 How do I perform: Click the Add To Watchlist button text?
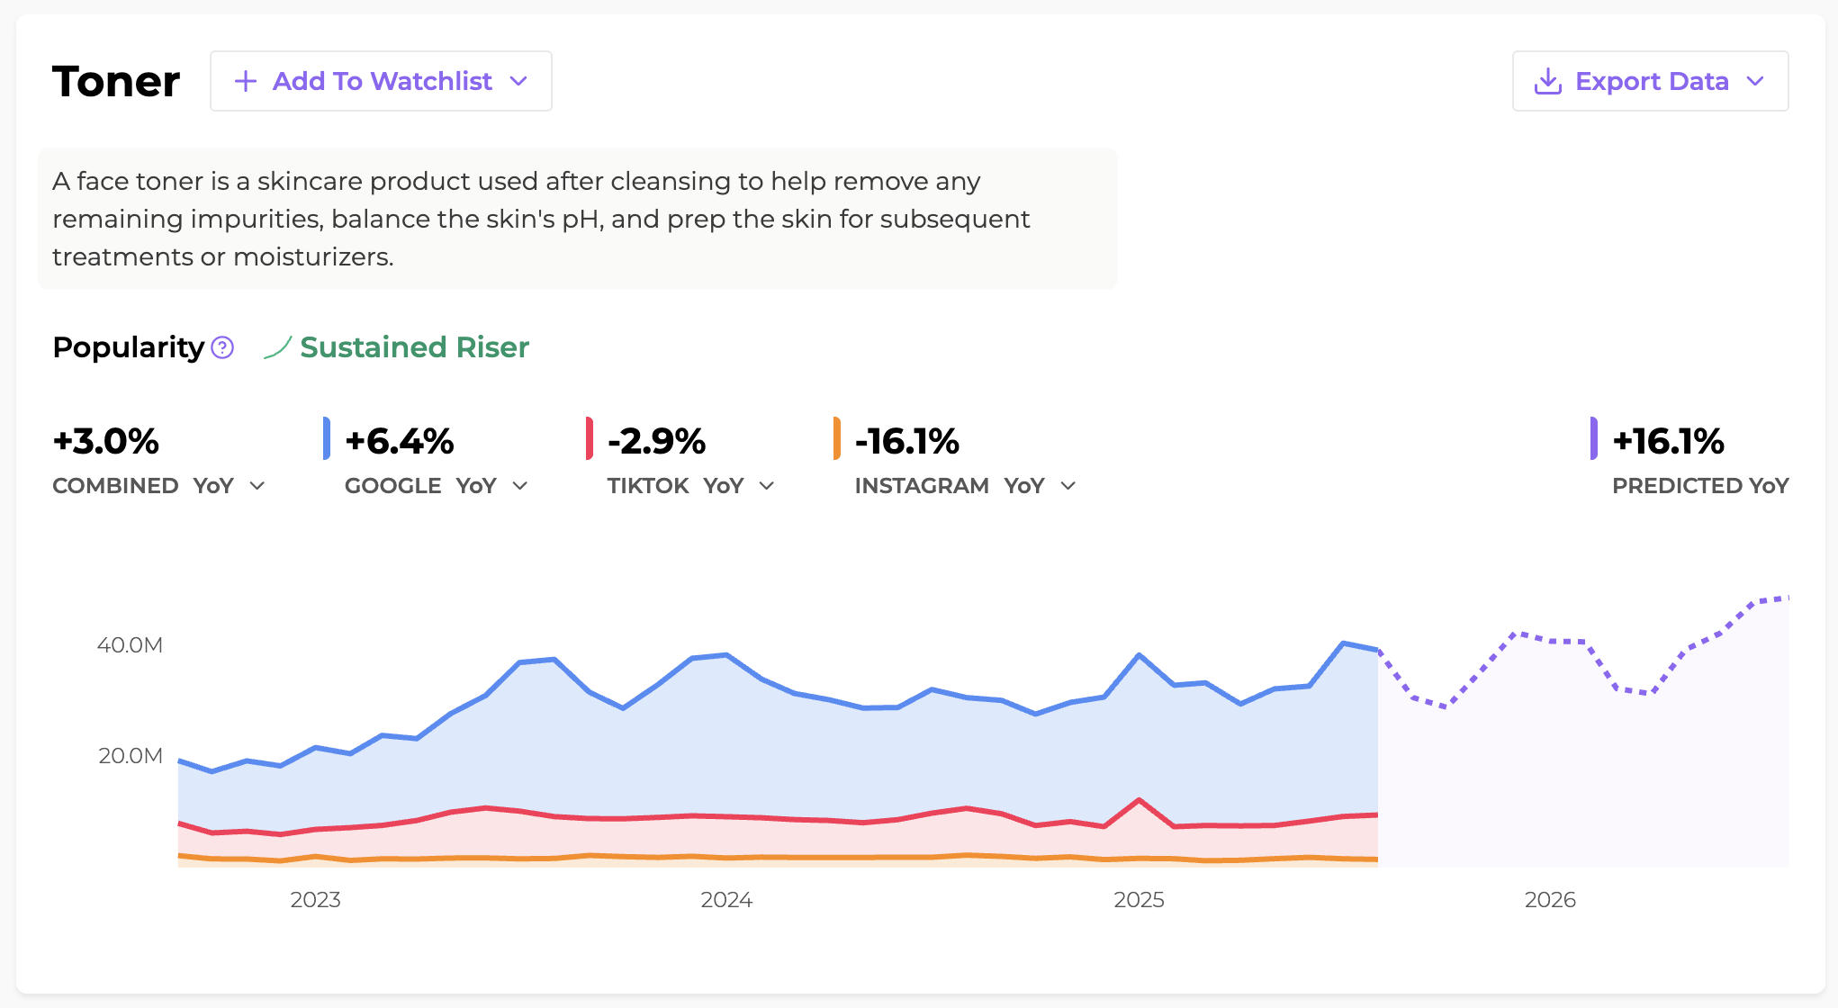tap(383, 81)
